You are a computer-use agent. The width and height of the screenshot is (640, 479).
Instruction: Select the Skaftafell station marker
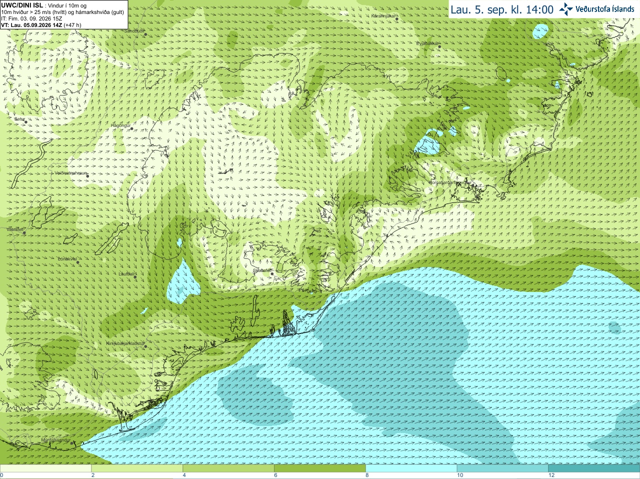(x=271, y=273)
